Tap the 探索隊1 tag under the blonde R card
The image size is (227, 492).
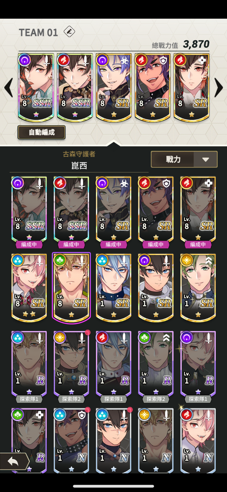[x=29, y=399]
